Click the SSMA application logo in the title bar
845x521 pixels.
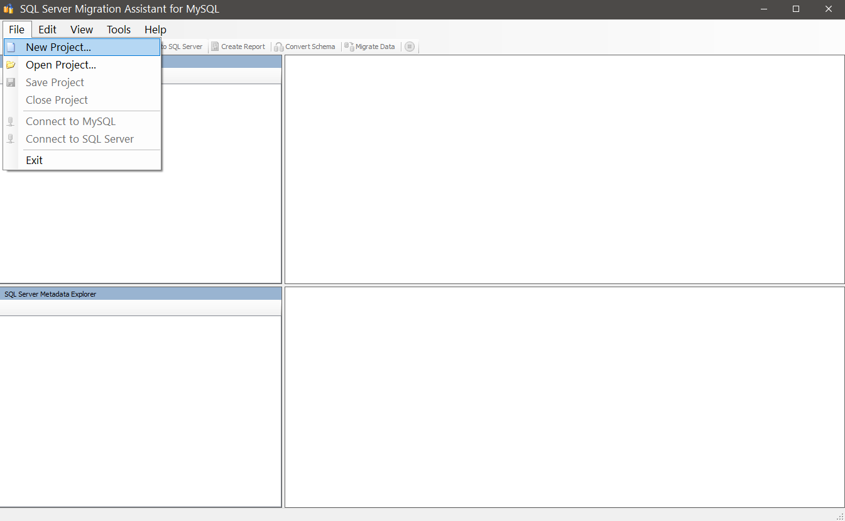pos(9,9)
